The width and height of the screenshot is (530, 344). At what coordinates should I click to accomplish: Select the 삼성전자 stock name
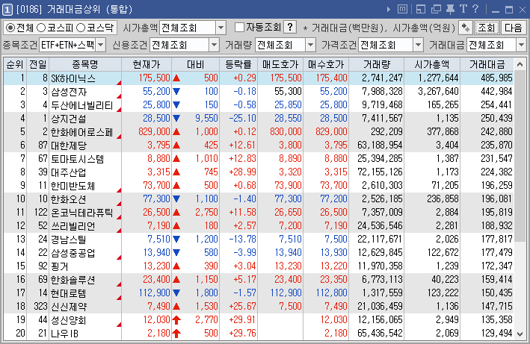point(69,92)
